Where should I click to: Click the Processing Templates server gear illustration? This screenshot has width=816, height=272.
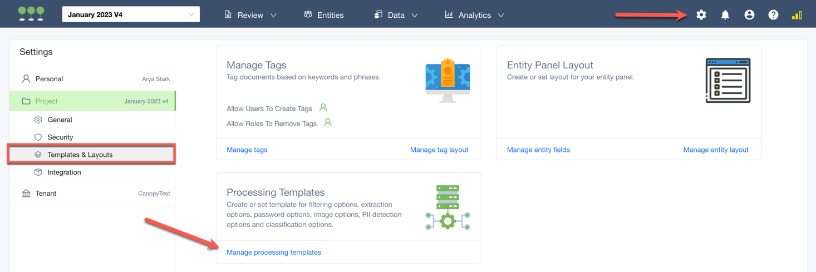[448, 208]
